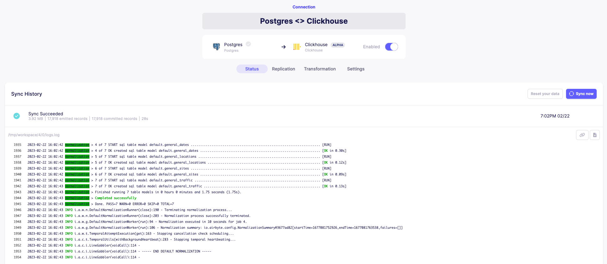
Task: Click the Connection breadcrumb link
Action: click(x=304, y=7)
